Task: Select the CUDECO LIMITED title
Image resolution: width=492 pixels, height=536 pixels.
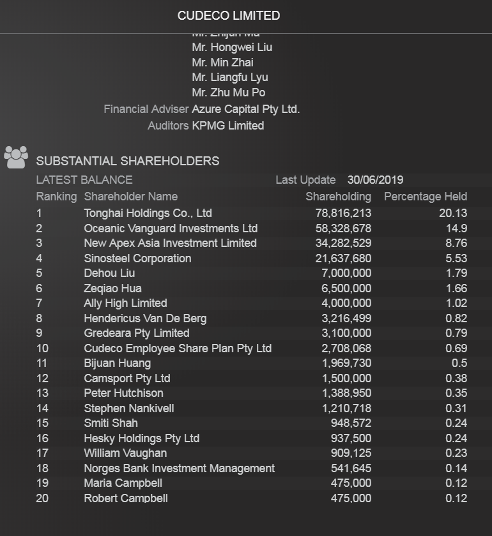Action: click(x=229, y=15)
